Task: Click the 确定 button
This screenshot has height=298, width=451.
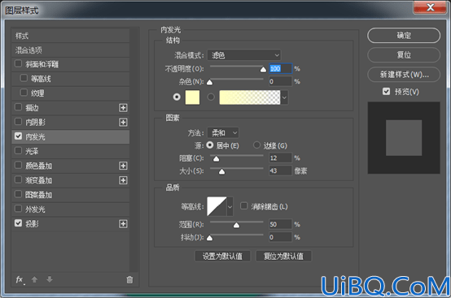Action: pos(404,36)
